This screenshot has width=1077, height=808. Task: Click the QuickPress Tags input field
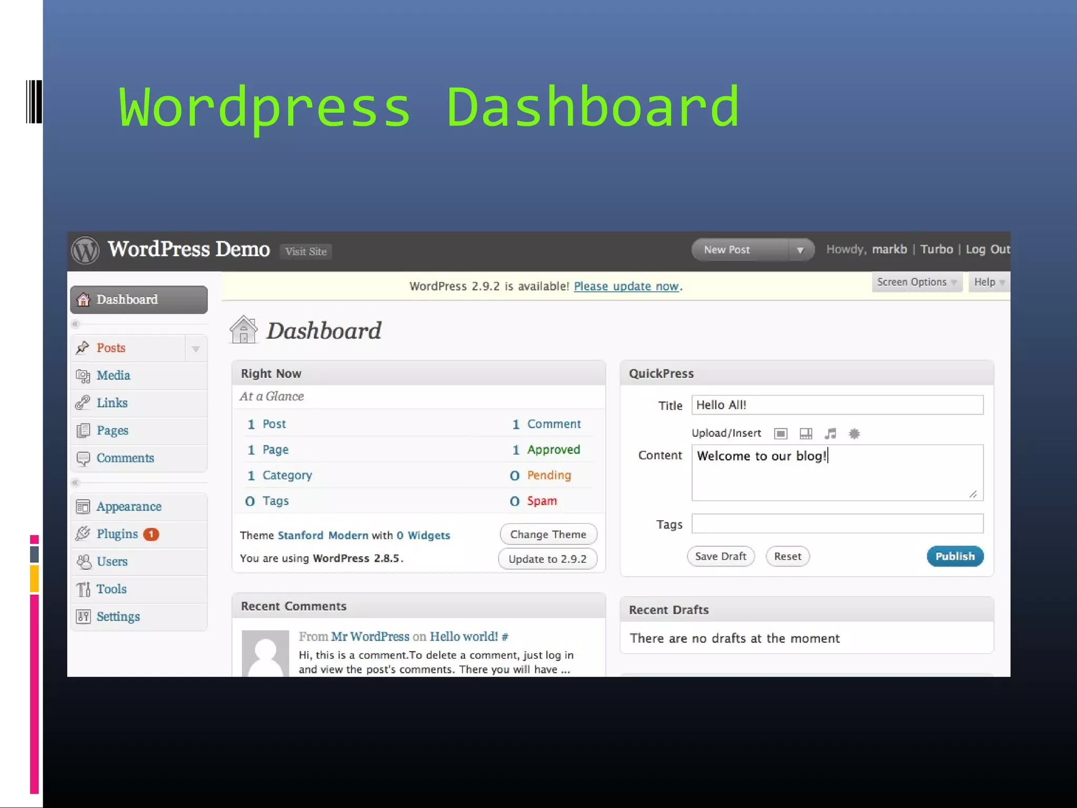coord(837,524)
